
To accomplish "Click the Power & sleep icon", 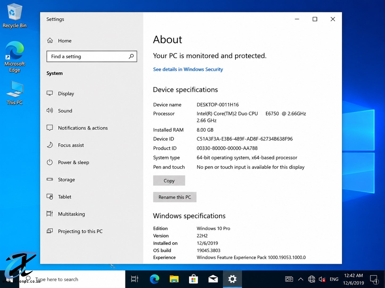I will tap(50, 162).
